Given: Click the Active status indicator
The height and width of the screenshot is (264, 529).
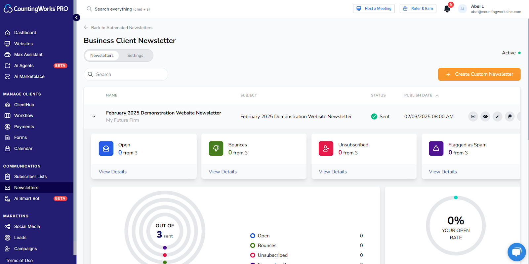Looking at the screenshot, I should pyautogui.click(x=511, y=53).
